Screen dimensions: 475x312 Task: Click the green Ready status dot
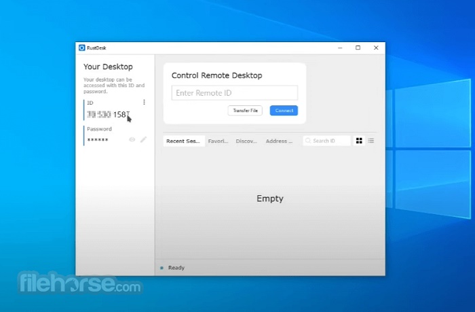[x=161, y=268]
